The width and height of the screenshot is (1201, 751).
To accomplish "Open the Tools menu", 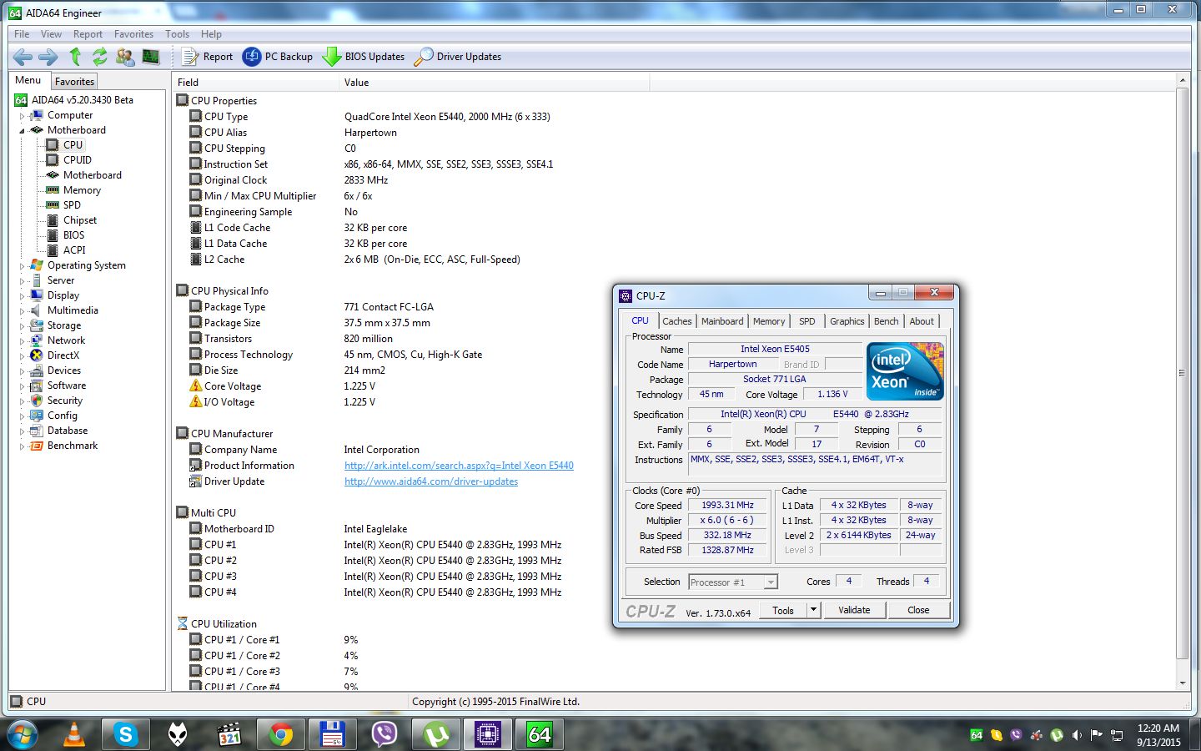I will pos(177,34).
